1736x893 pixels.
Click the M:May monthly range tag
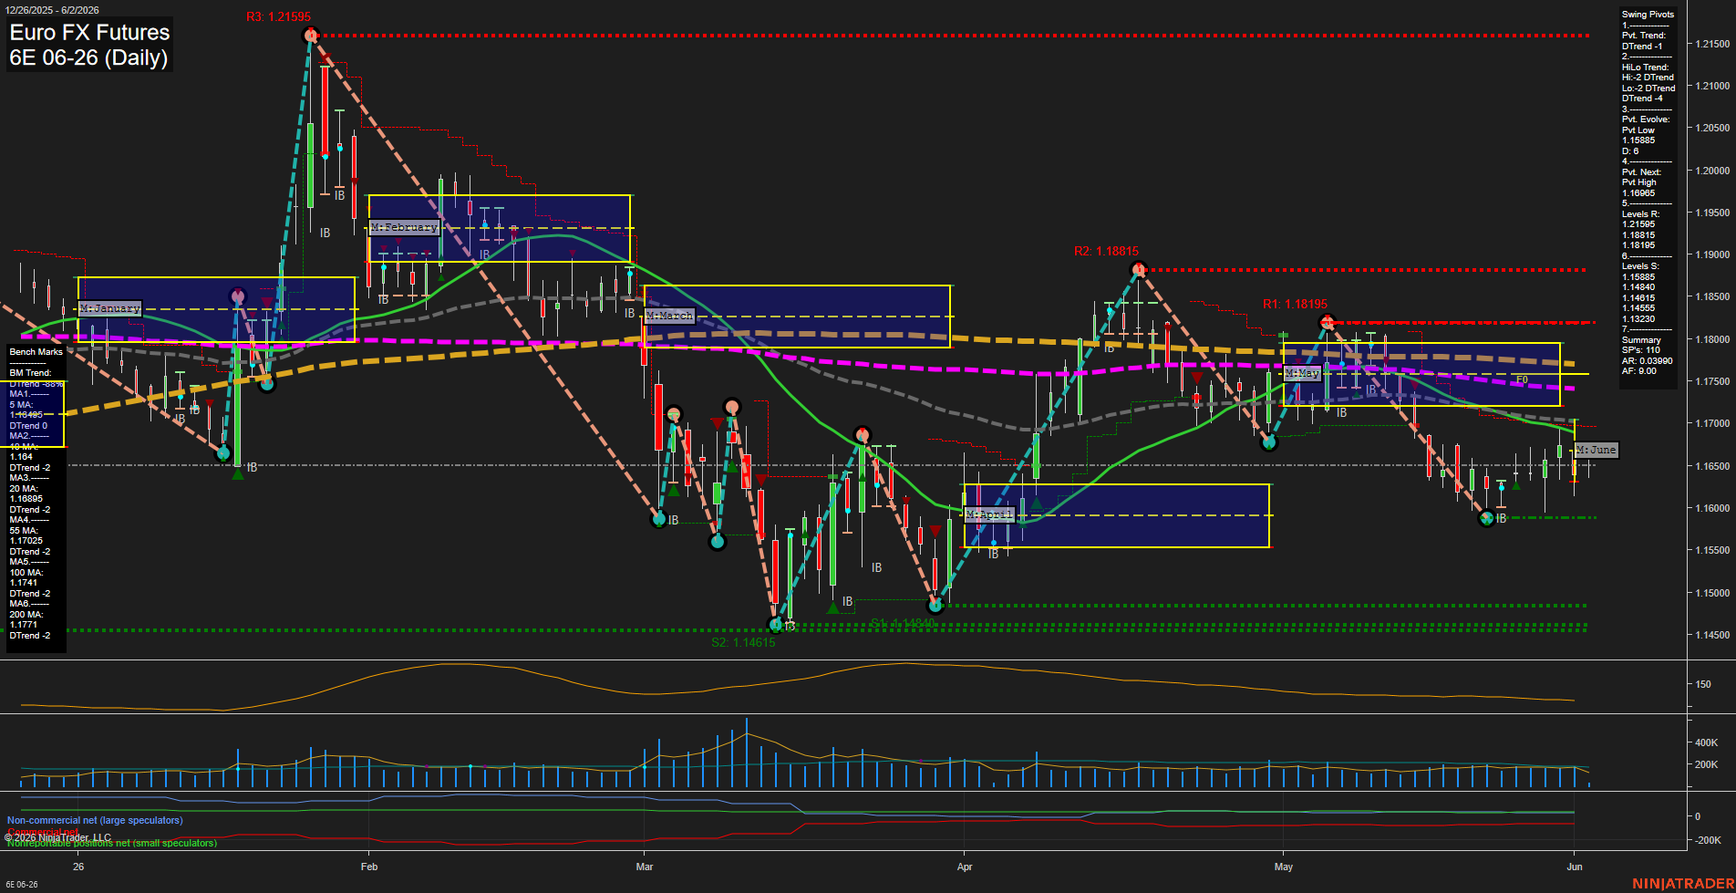coord(1302,374)
